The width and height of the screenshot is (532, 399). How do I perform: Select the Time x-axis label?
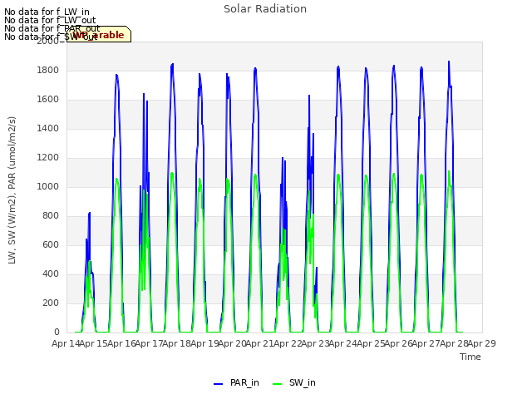470,357
